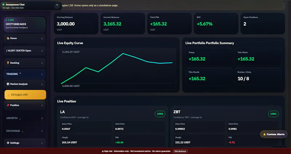Click ZBT P&L value -5.71

(232, 142)
